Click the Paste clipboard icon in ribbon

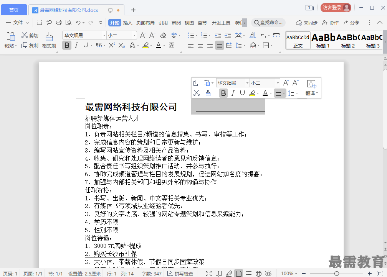11,36
